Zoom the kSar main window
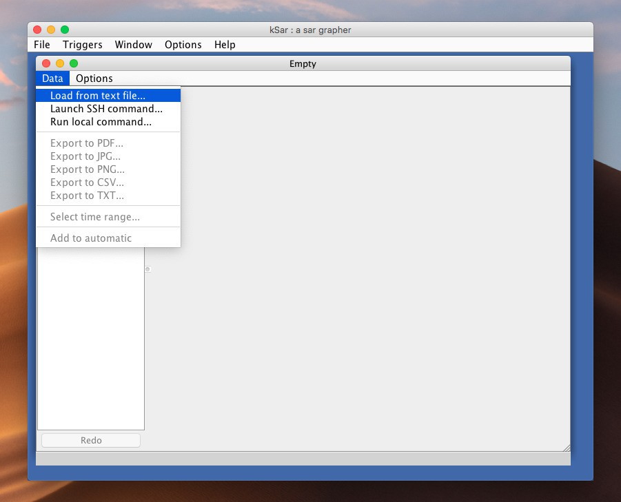 pyautogui.click(x=65, y=30)
